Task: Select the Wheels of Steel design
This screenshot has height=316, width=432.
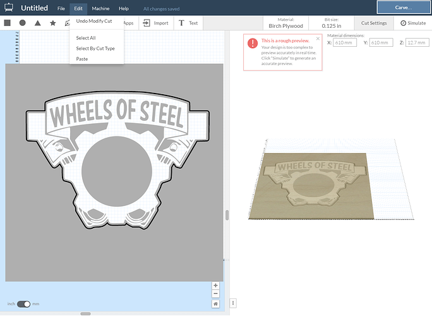Action: point(117,160)
